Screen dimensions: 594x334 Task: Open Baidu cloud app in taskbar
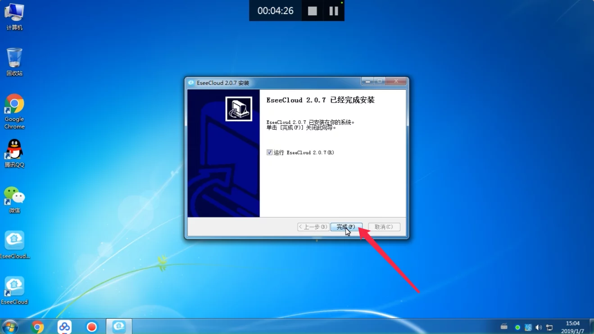pyautogui.click(x=64, y=327)
